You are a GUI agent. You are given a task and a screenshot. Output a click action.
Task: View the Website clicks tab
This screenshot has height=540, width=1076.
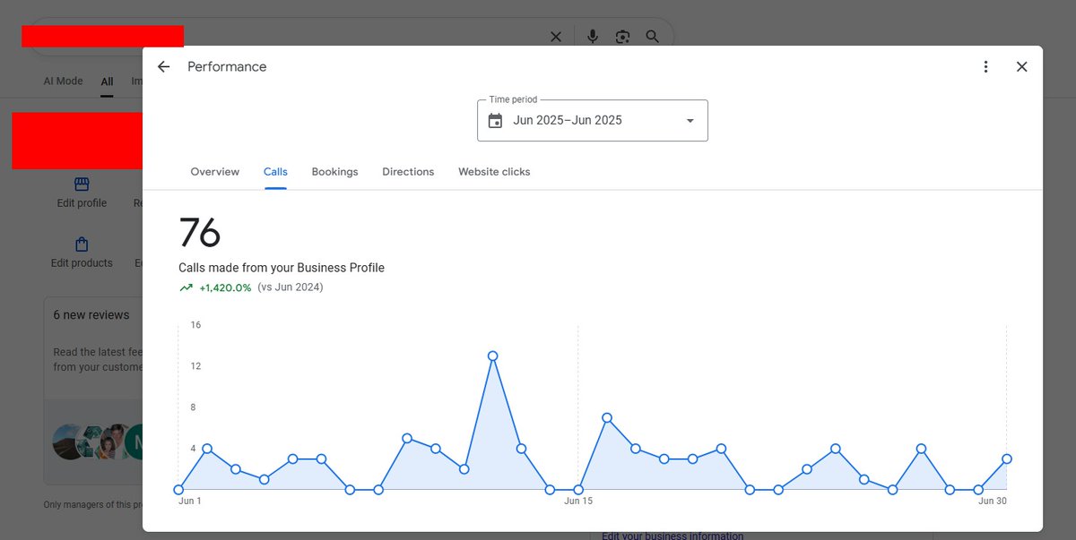coord(494,171)
